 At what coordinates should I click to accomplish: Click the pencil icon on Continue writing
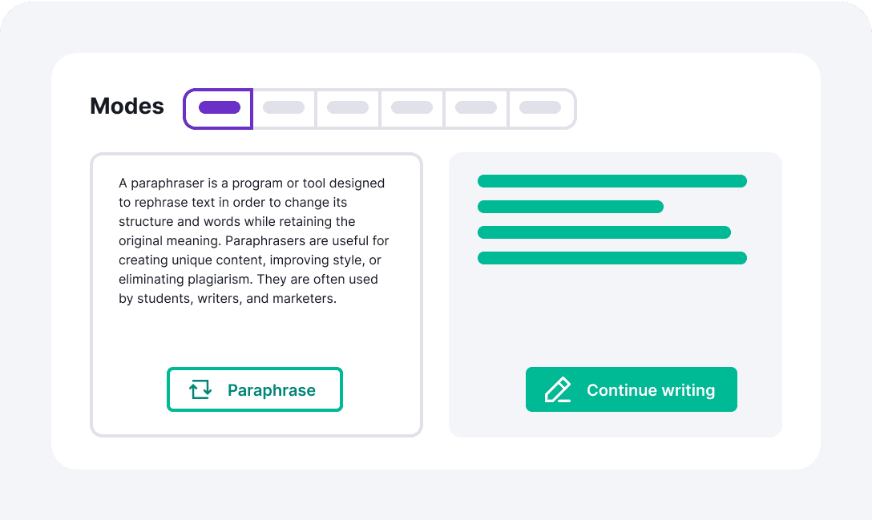pyautogui.click(x=558, y=389)
